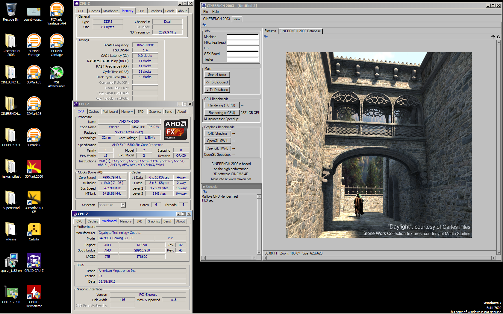Switch to the View tab in CINEBENCH
The width and height of the screenshot is (503, 314).
(x=237, y=19)
